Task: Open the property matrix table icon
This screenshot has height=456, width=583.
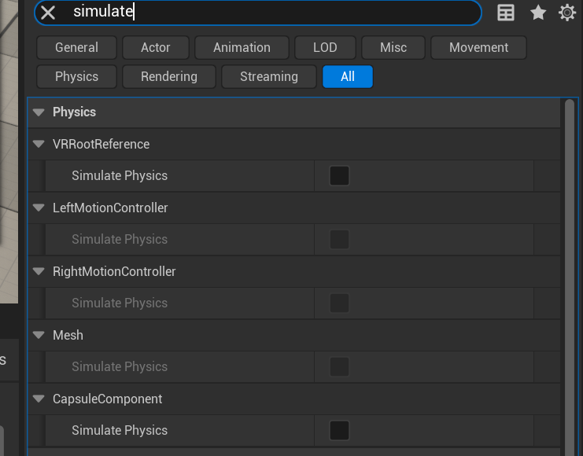Action: [x=506, y=13]
